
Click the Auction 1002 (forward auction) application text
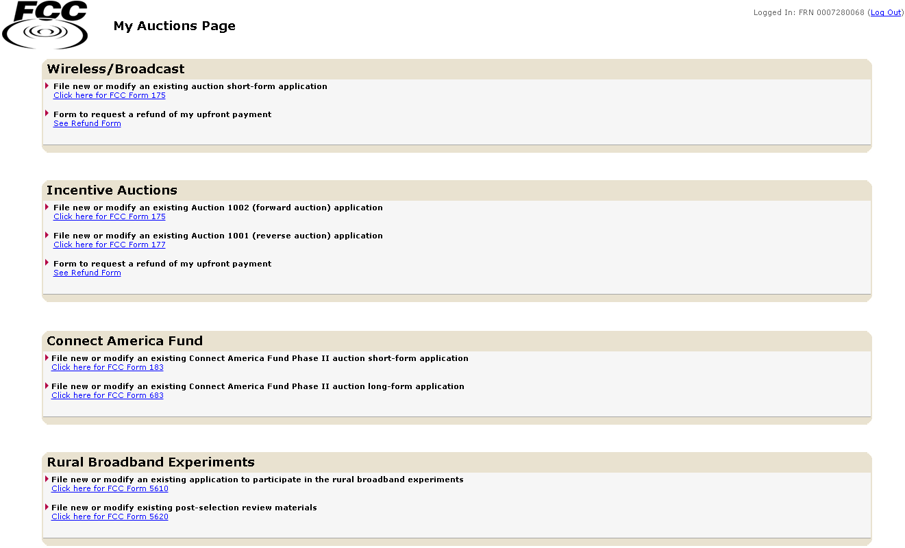(x=218, y=208)
